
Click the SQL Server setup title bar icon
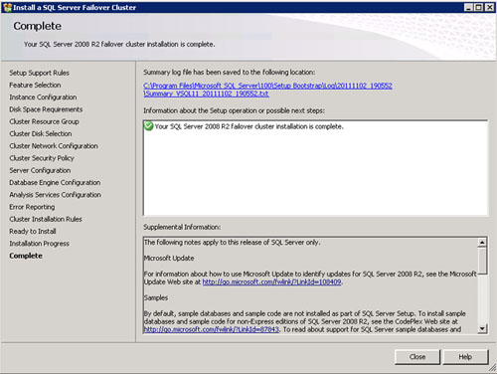7,7
